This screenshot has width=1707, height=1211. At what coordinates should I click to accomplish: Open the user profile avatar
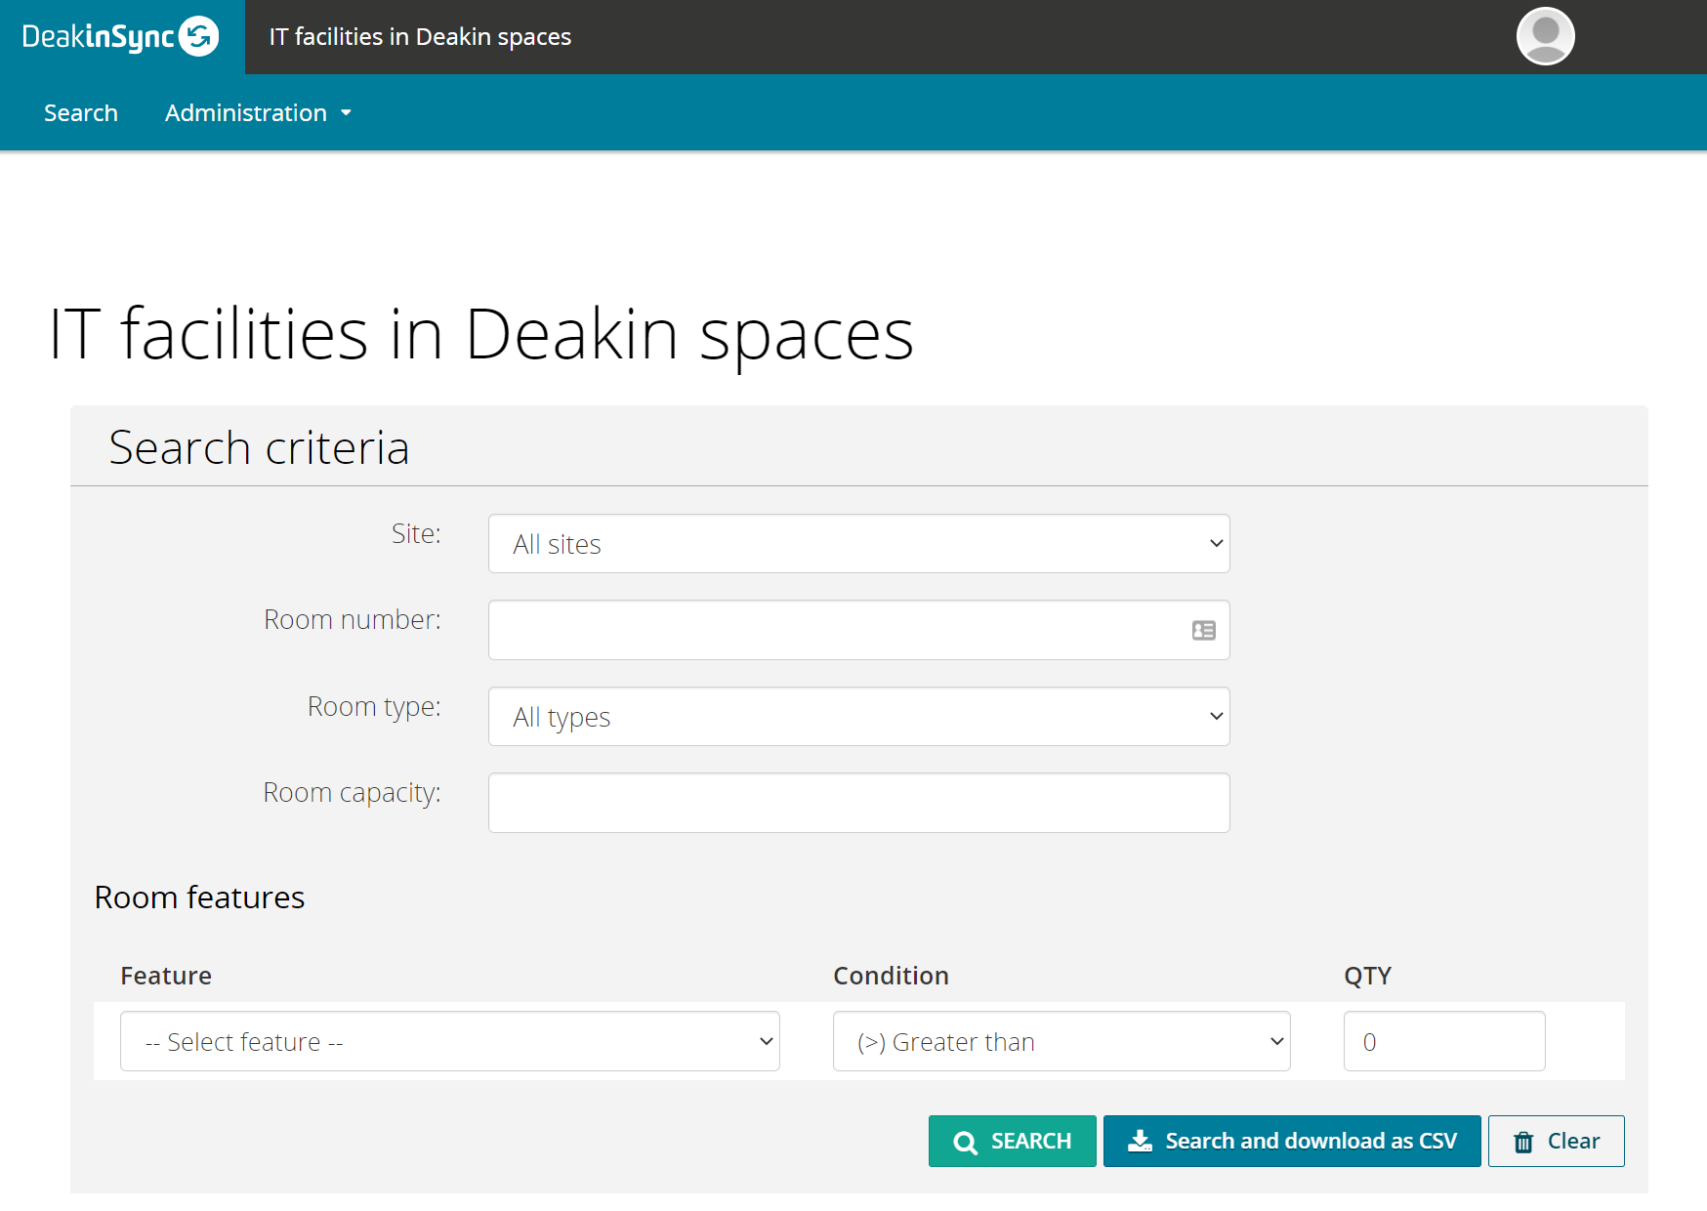click(1545, 36)
